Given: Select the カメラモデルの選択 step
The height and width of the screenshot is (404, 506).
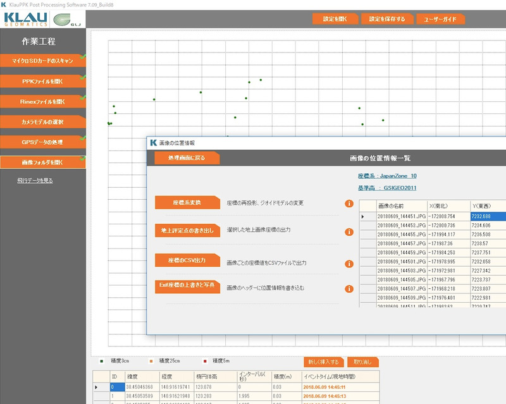Looking at the screenshot, I should (x=43, y=121).
